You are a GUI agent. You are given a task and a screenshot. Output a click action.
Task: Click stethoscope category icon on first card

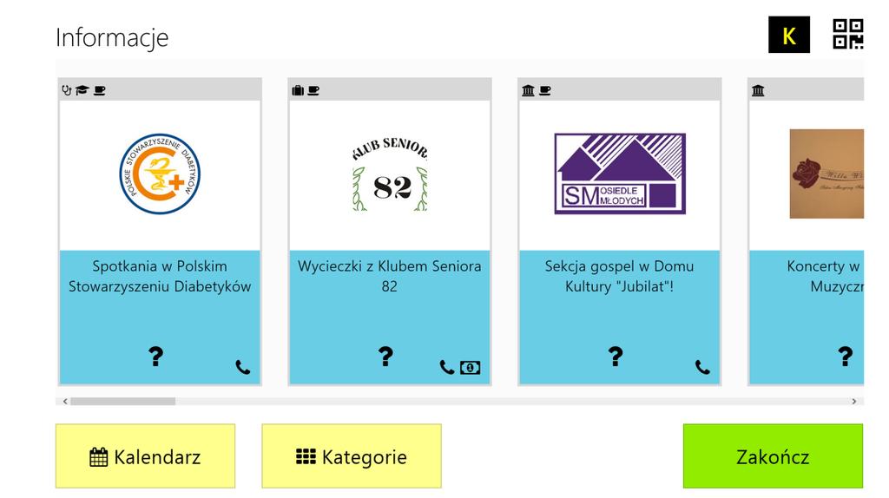66,90
